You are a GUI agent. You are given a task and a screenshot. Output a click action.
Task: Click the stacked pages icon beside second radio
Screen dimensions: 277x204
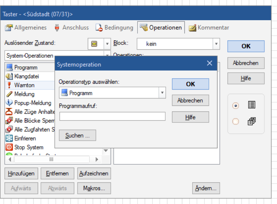pos(252,121)
